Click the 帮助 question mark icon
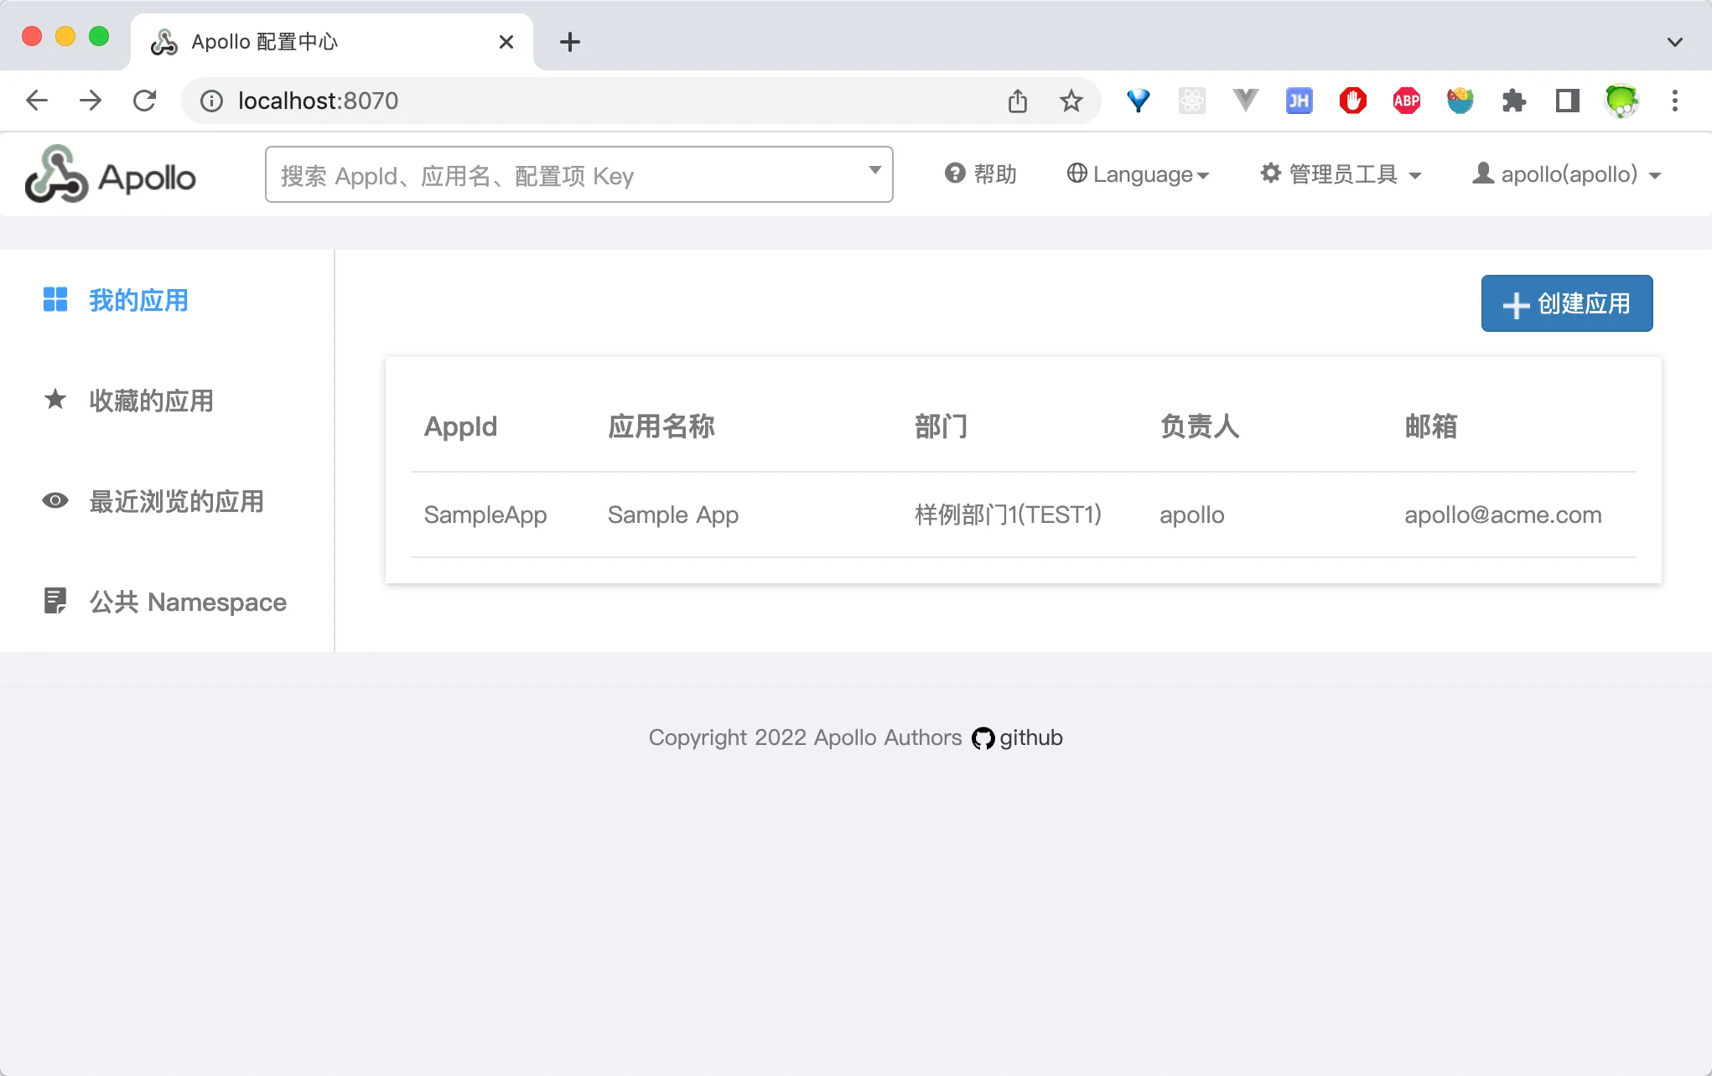 [957, 173]
